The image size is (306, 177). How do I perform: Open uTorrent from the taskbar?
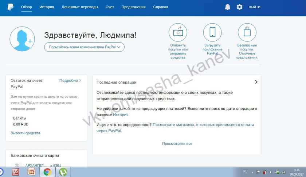click(63, 172)
